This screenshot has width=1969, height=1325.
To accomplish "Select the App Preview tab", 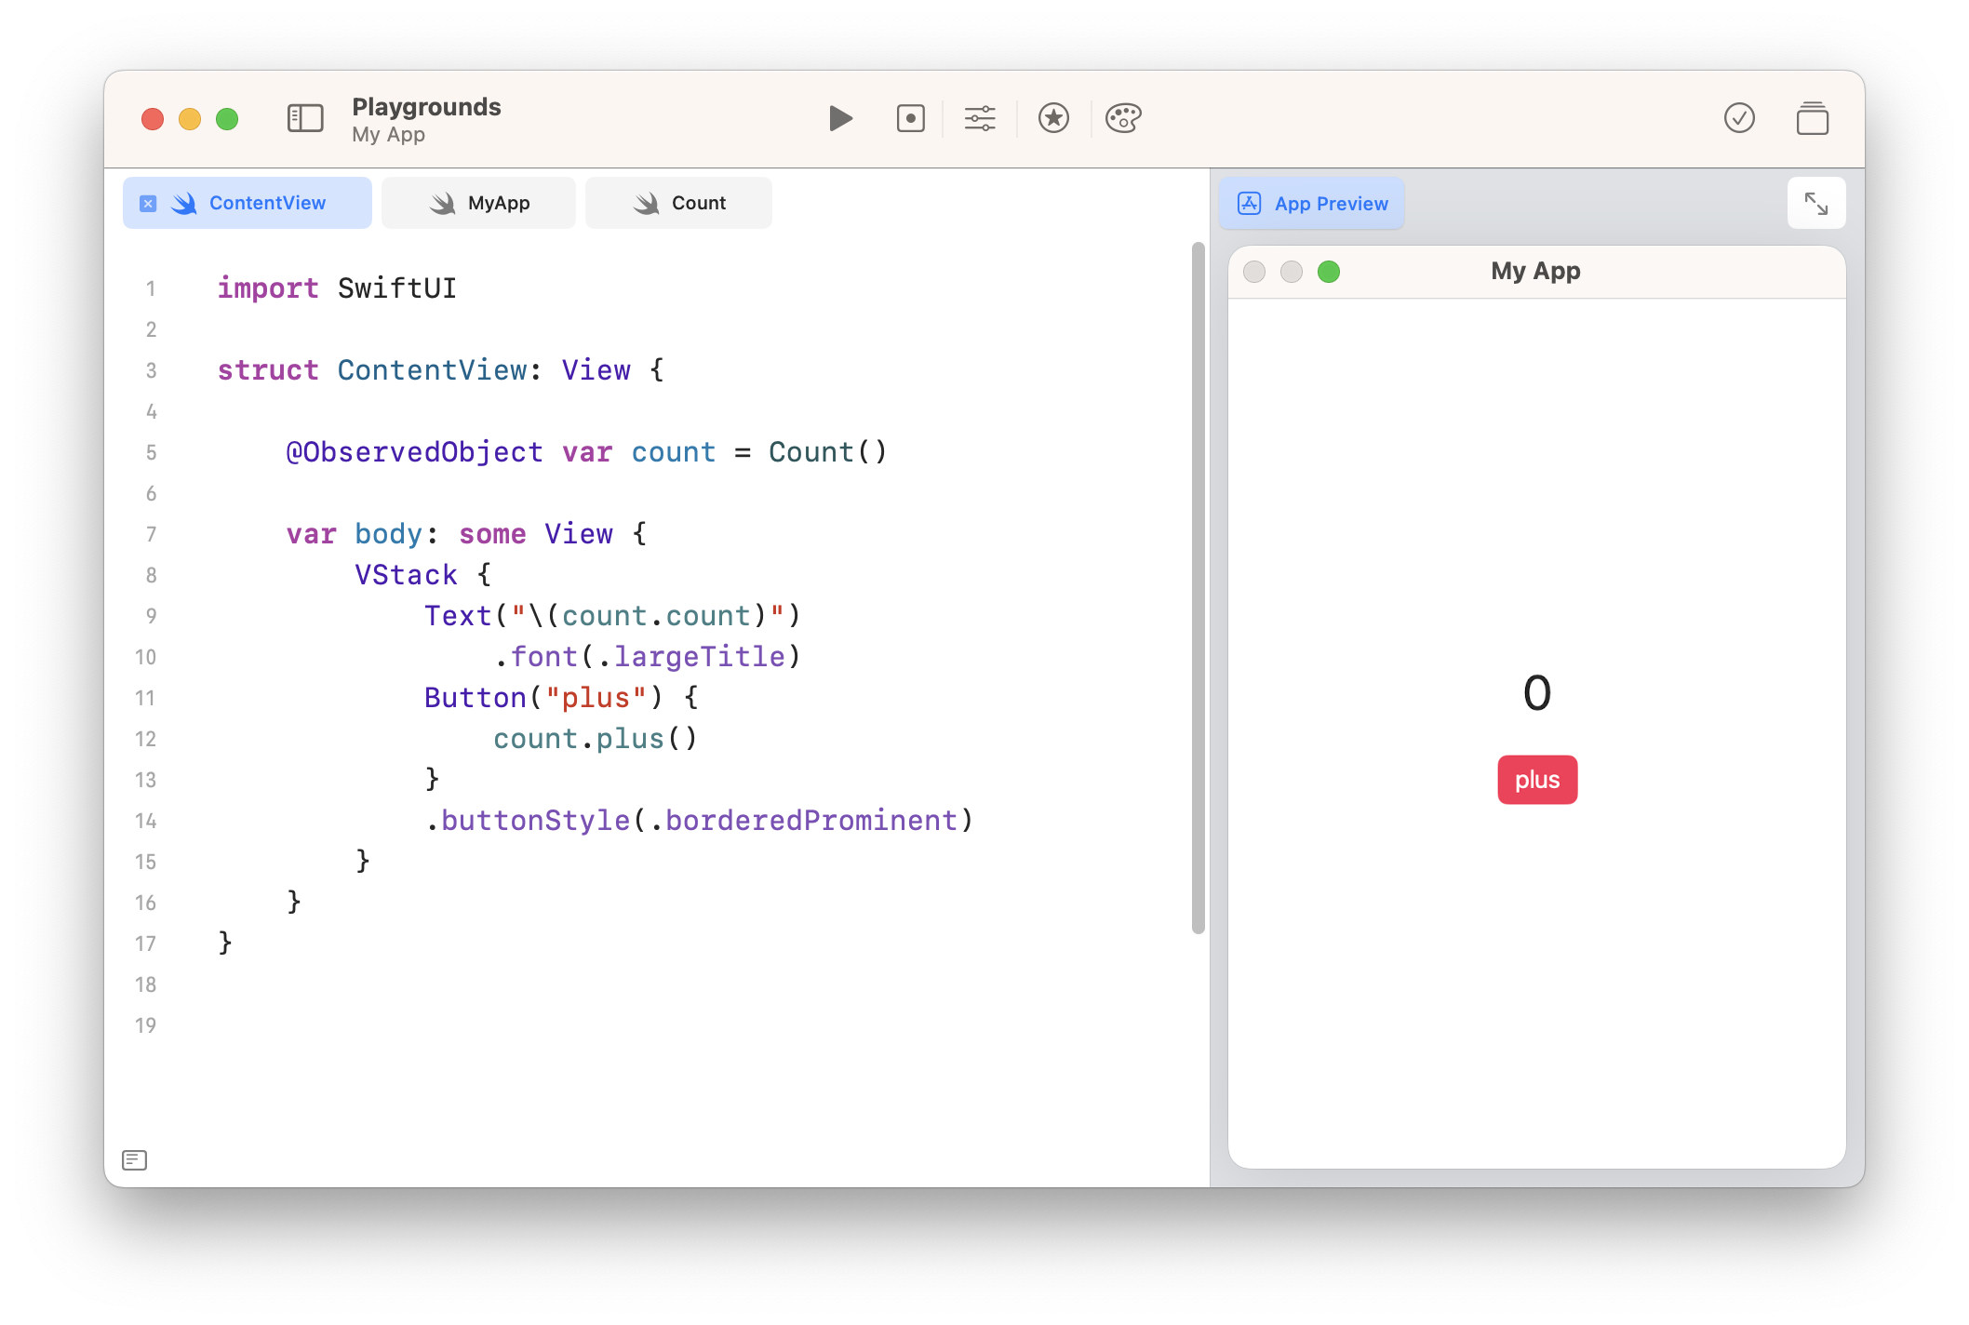I will 1312,204.
